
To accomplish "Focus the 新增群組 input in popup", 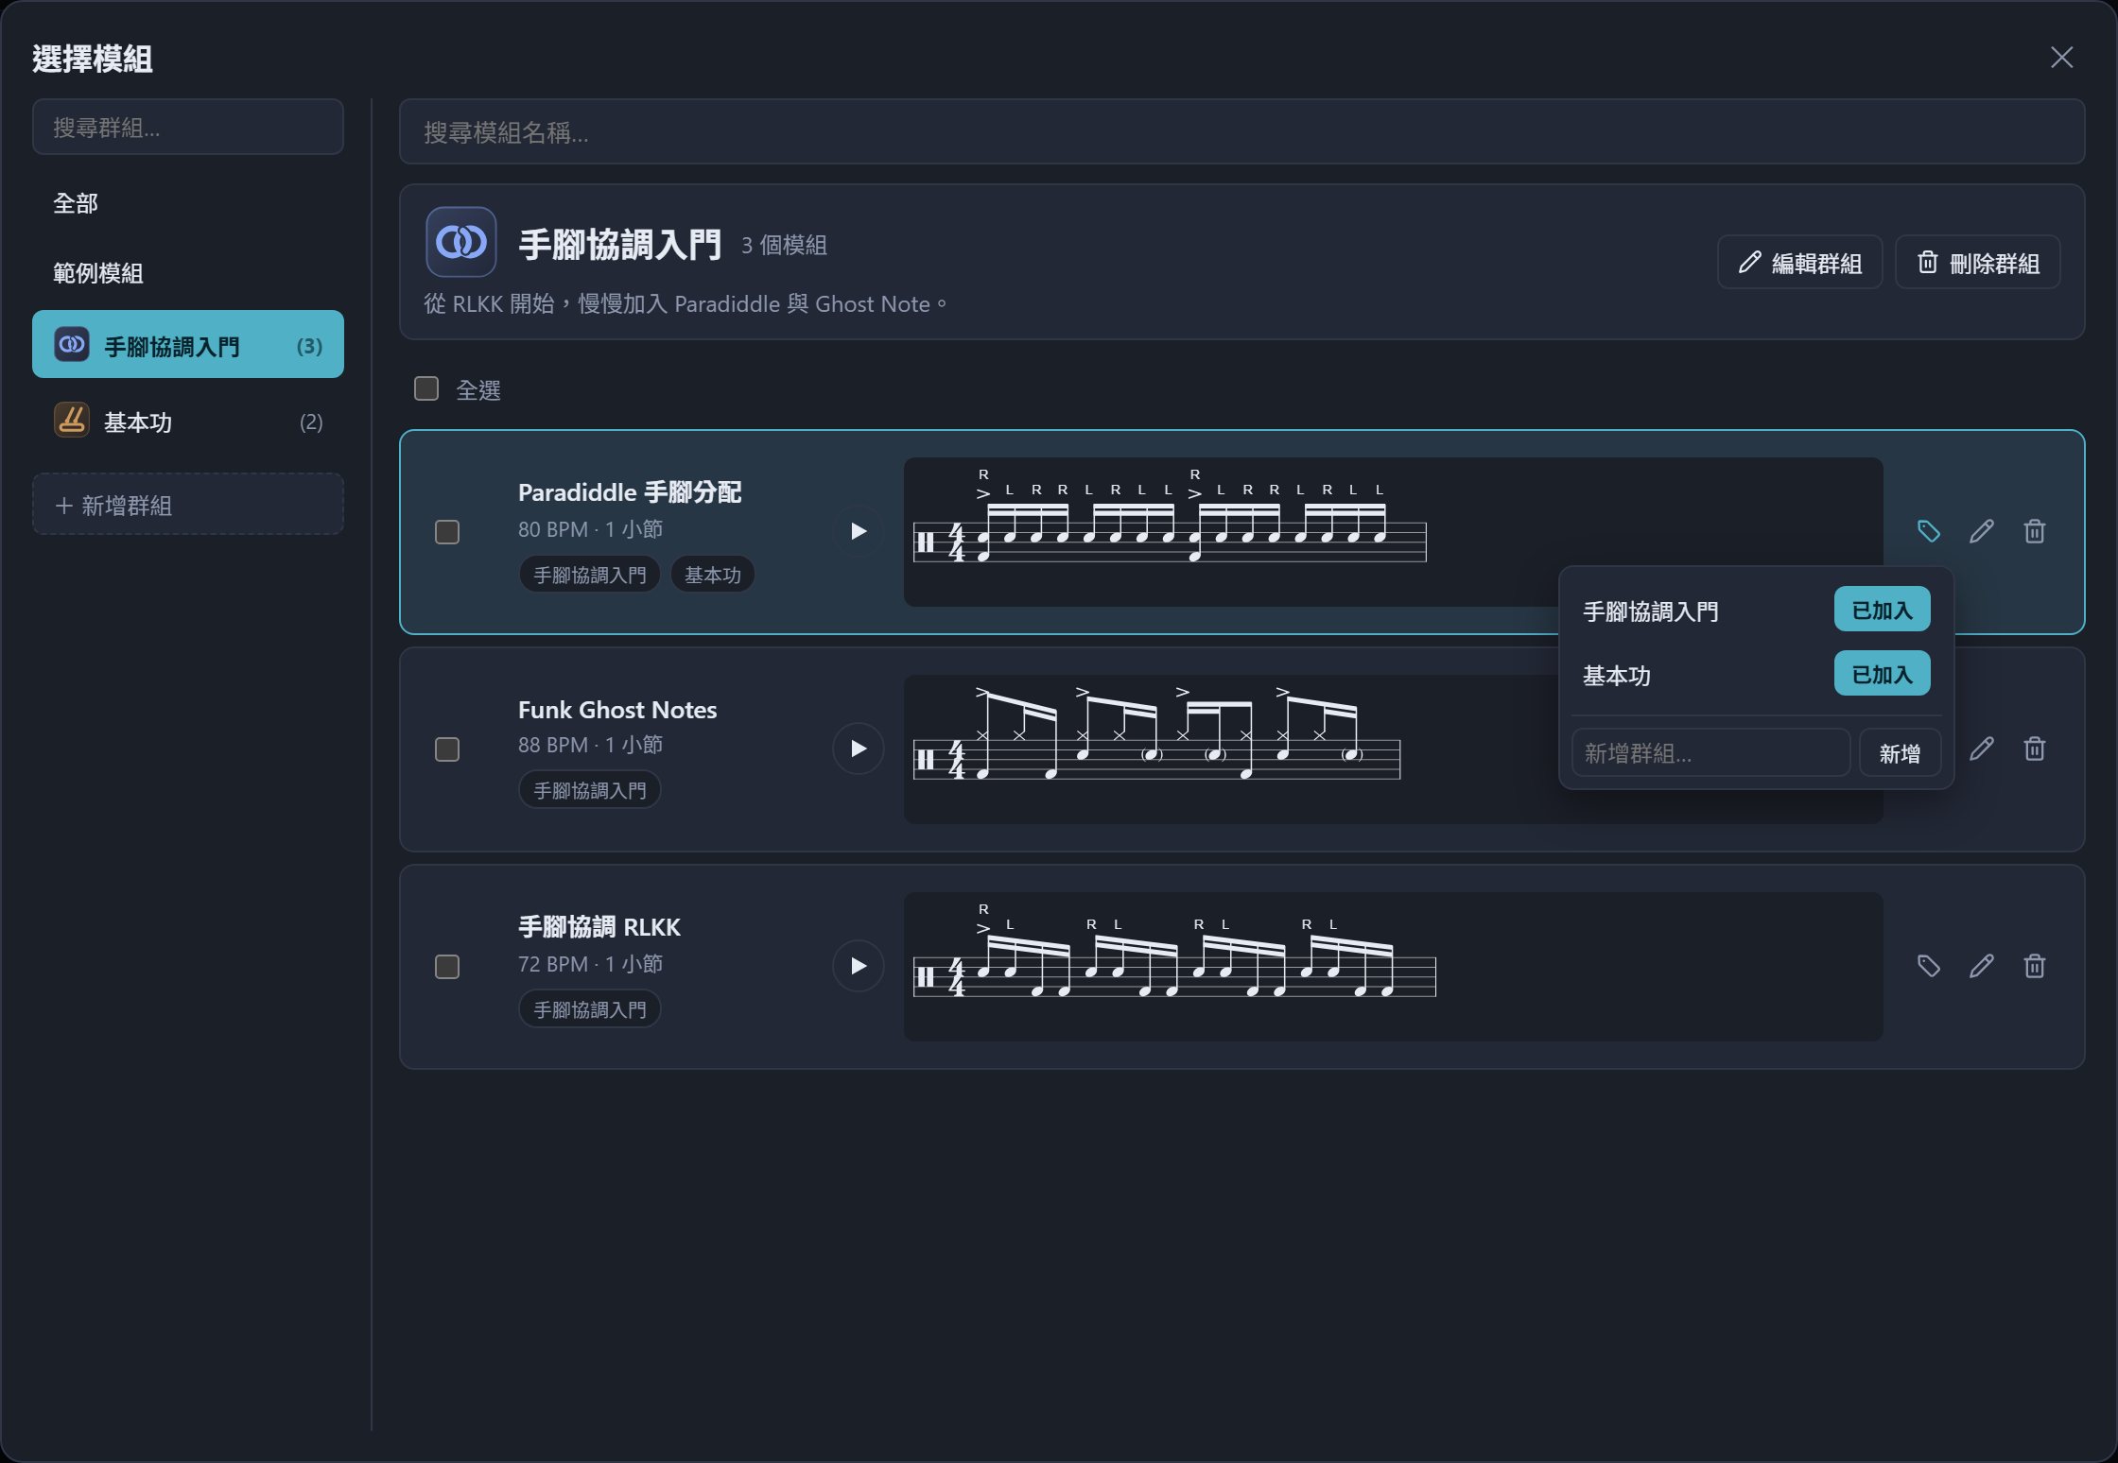I will coord(1710,753).
